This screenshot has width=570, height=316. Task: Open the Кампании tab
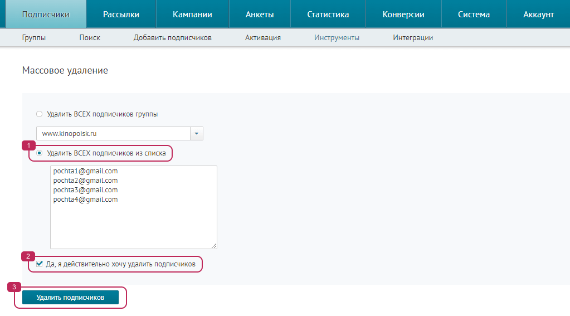tap(192, 14)
